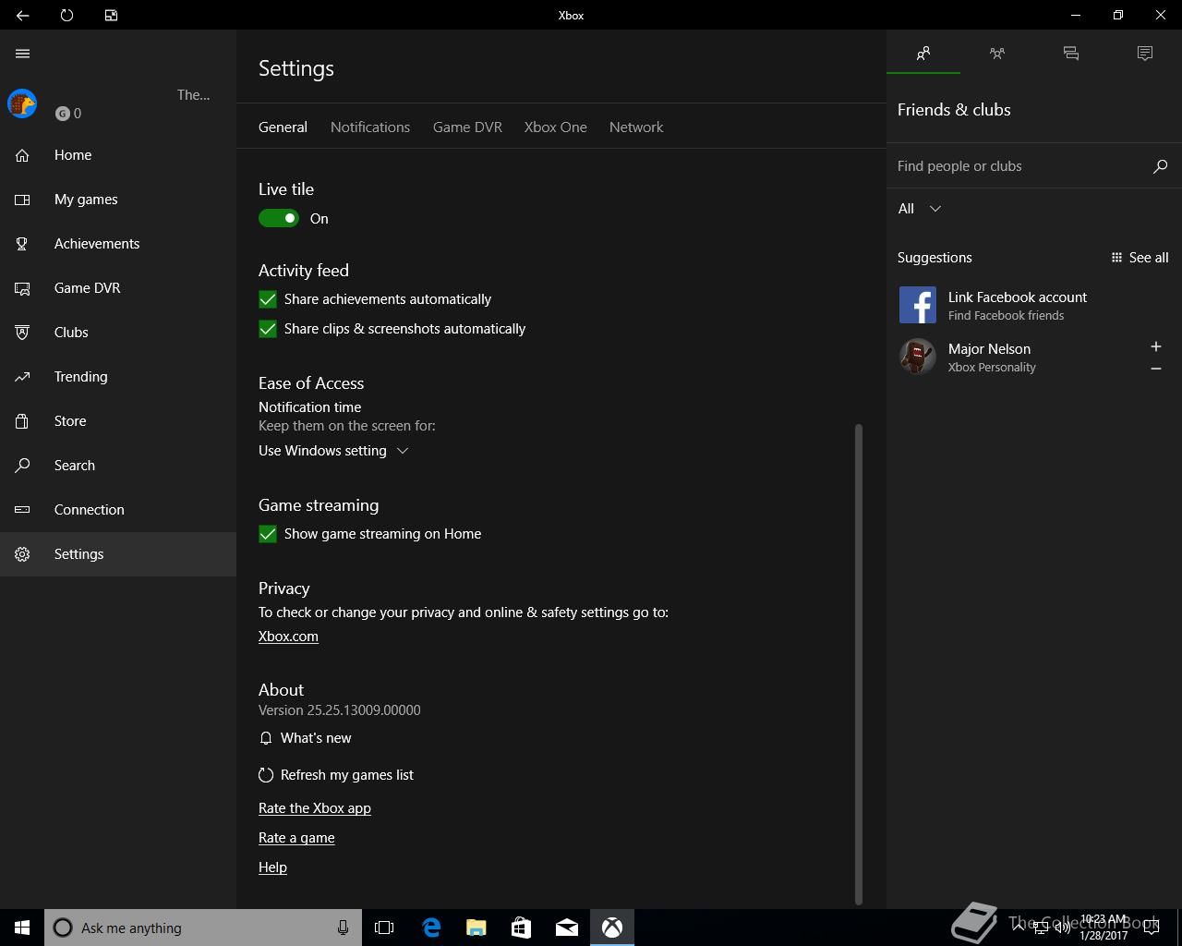Image resolution: width=1182 pixels, height=946 pixels.
Task: Go back with the arrow icon
Action: coord(22,15)
